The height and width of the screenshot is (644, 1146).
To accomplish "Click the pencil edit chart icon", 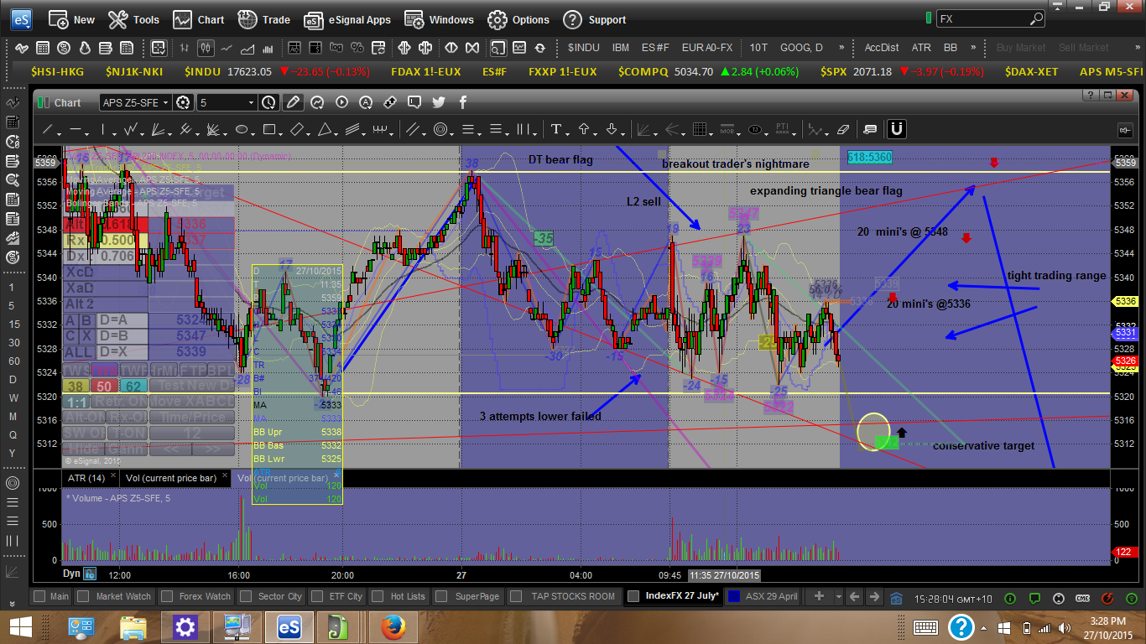I will point(292,102).
